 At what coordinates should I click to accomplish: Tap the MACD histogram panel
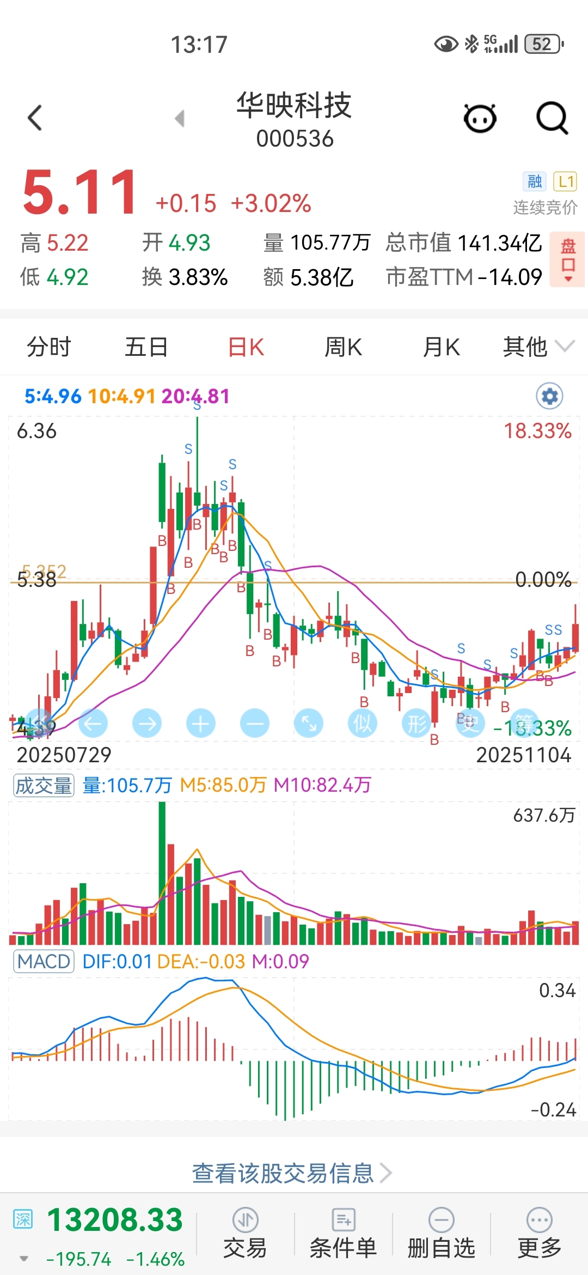[294, 1049]
